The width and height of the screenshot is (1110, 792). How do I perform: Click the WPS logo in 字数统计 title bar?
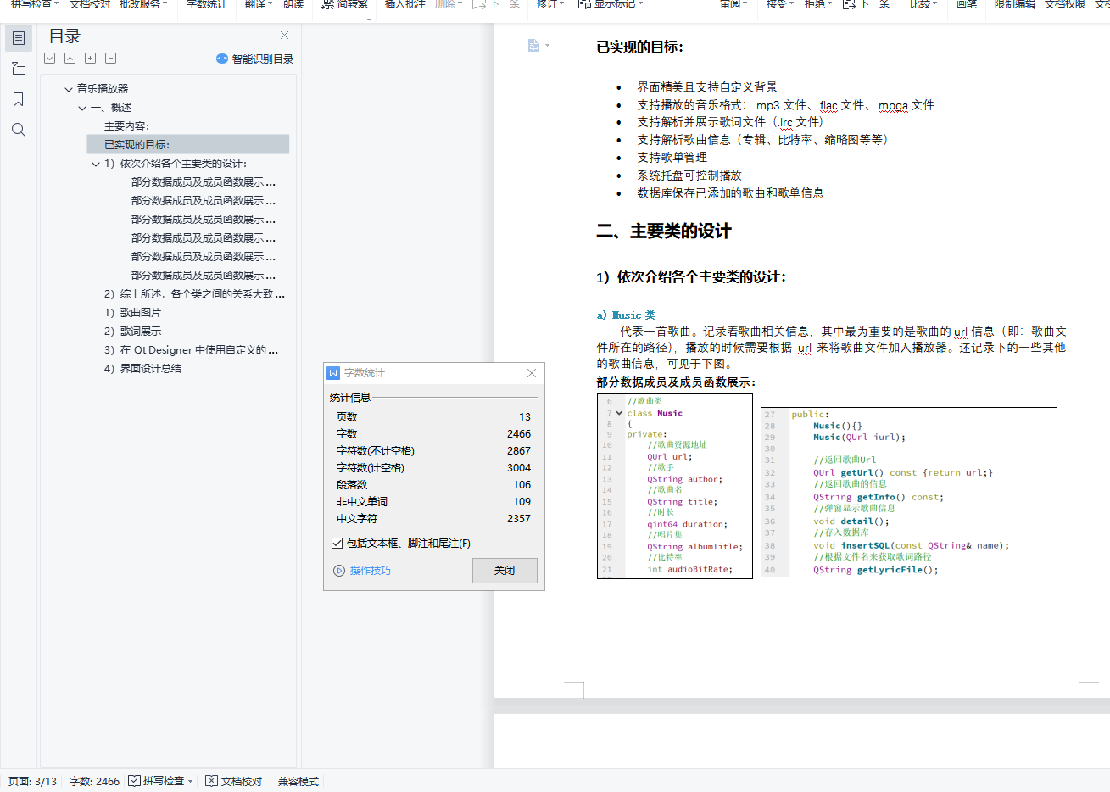pyautogui.click(x=334, y=373)
